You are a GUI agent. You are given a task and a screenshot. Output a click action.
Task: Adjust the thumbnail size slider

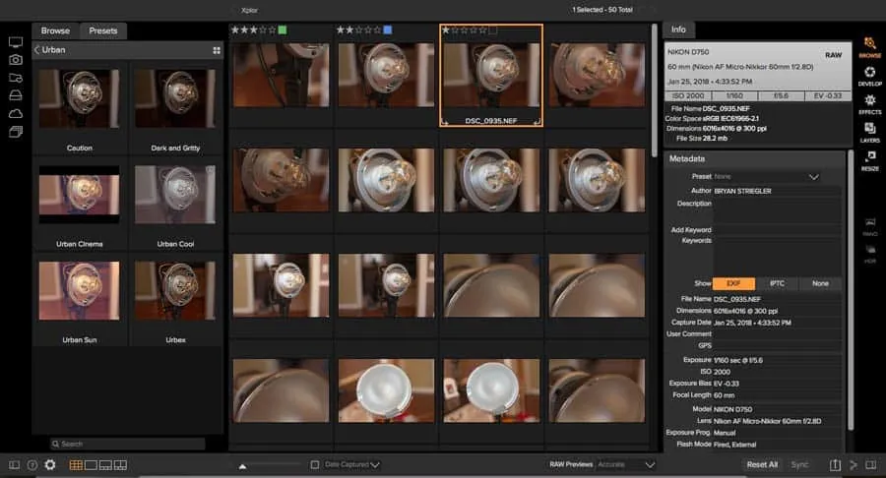[242, 465]
